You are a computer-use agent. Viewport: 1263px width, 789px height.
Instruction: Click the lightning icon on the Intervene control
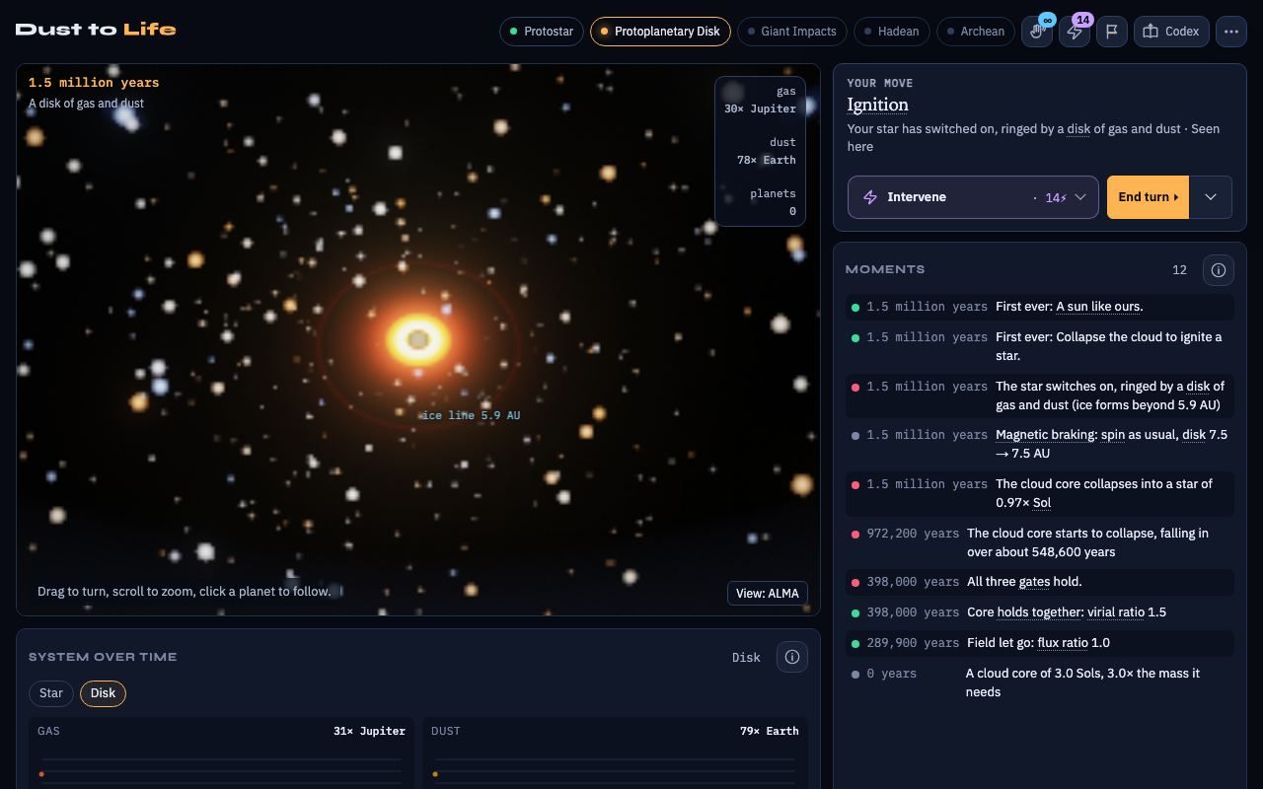pyautogui.click(x=870, y=197)
